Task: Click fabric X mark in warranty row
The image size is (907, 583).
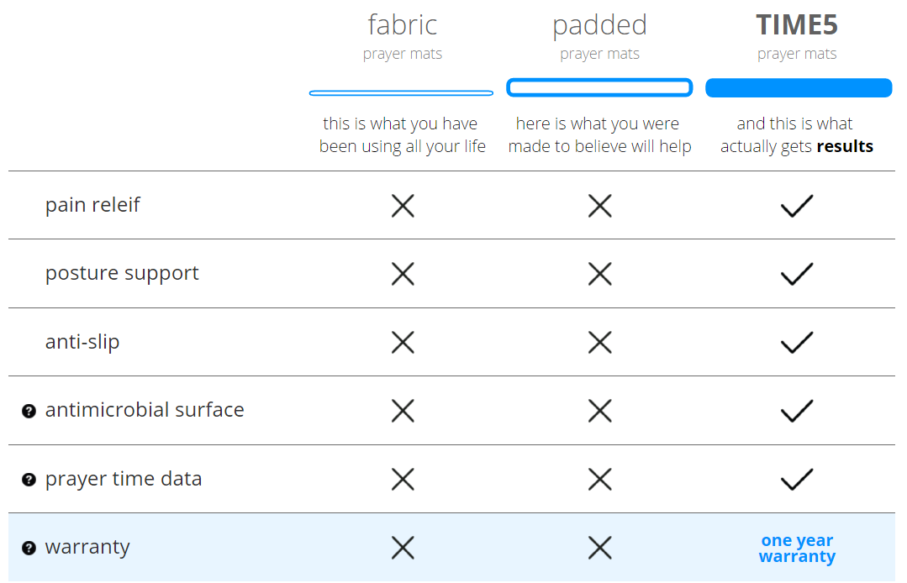Action: point(403,548)
